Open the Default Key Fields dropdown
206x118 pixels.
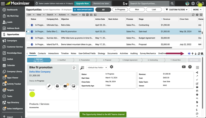[x=97, y=68]
